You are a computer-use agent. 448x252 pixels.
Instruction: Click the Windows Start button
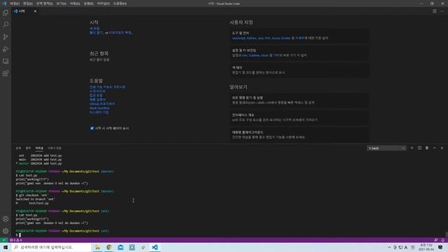pos(6,247)
